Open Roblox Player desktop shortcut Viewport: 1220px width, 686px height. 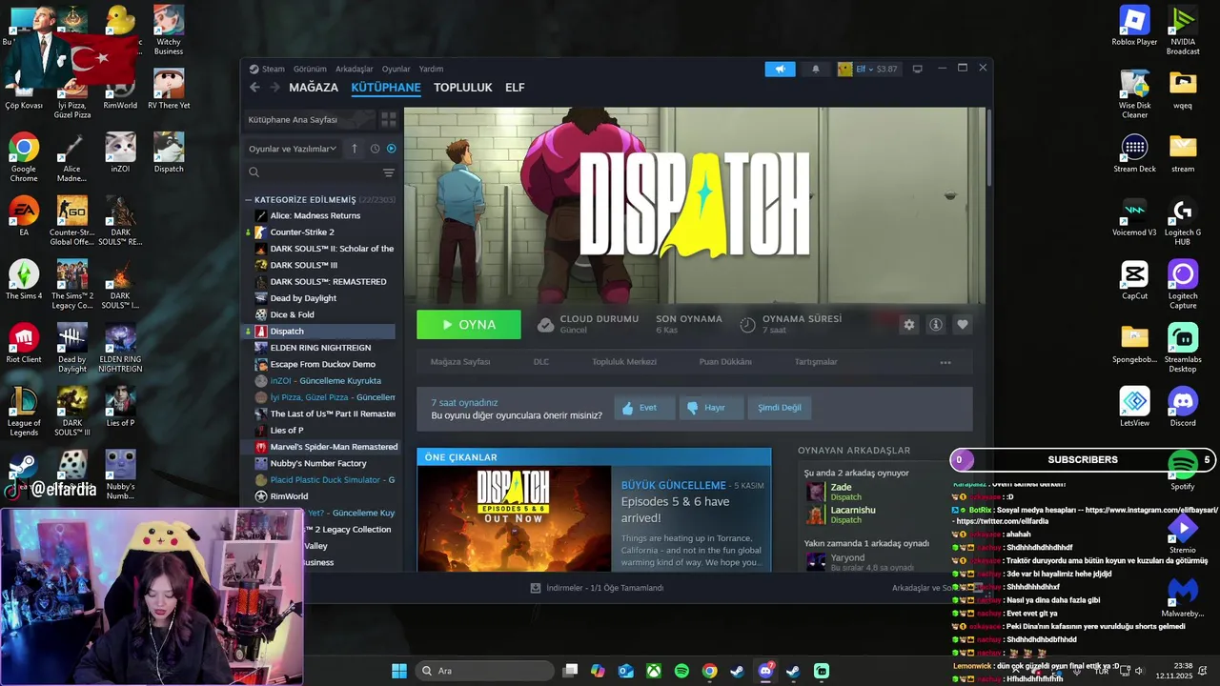coord(1134,26)
